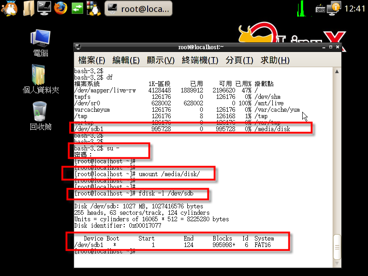Expand the 顯示(V) menu
The image size is (368, 276).
click(161, 60)
